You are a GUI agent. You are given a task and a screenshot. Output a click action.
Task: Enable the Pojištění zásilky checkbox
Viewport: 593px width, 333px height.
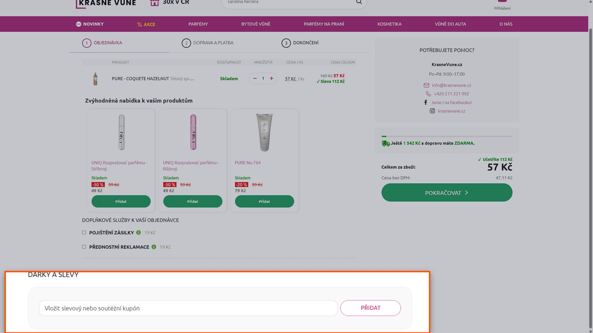[x=84, y=232]
